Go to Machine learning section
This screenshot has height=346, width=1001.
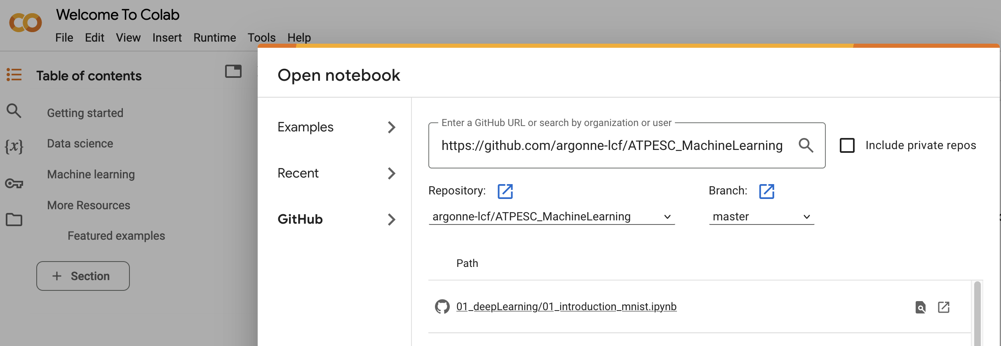91,174
